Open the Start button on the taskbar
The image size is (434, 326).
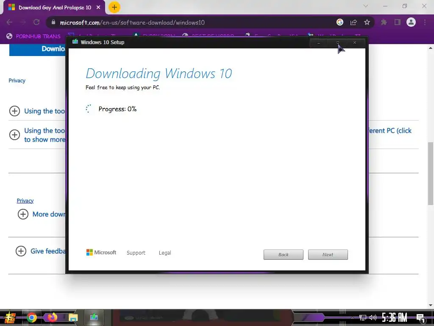coord(10,318)
